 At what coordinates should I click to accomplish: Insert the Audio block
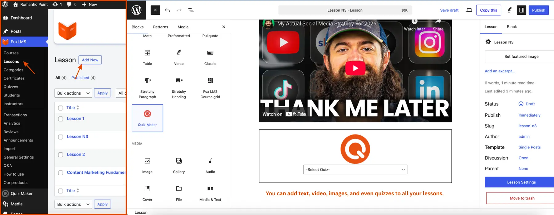pyautogui.click(x=210, y=165)
